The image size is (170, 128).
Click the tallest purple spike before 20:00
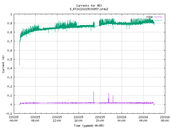pyautogui.click(x=94, y=97)
